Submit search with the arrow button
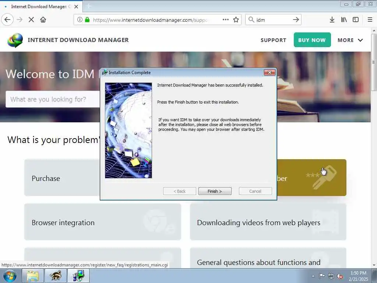The width and height of the screenshot is (377, 283). [296, 20]
